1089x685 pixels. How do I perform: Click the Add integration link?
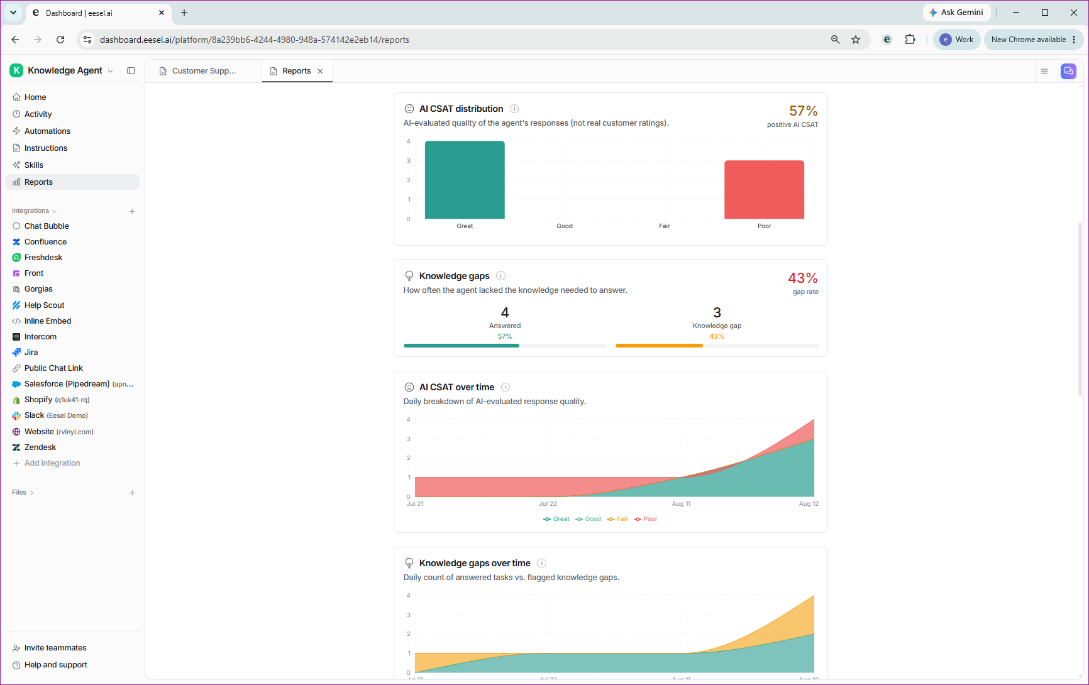coord(52,463)
